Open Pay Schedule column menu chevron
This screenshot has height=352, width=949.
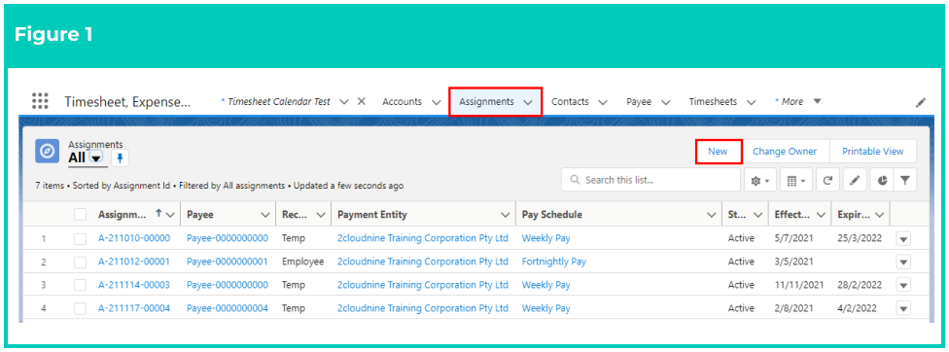coord(711,215)
